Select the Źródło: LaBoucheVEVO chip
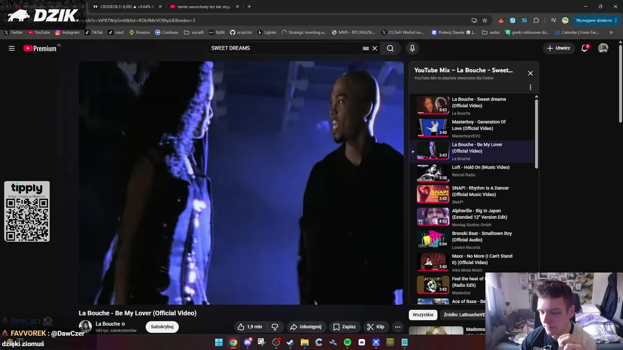This screenshot has height=350, width=623. [464, 315]
